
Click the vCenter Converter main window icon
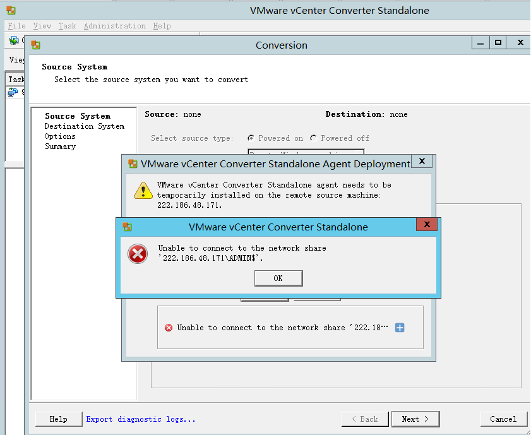tap(11, 10)
